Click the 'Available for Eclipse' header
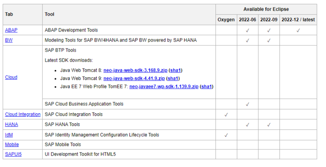 click(x=266, y=9)
